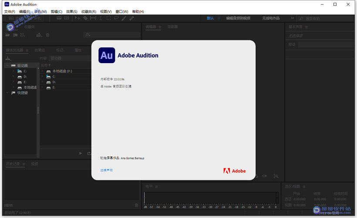Open 媒体浏览器 panel menu icon
The image size is (357, 218).
click(x=27, y=50)
